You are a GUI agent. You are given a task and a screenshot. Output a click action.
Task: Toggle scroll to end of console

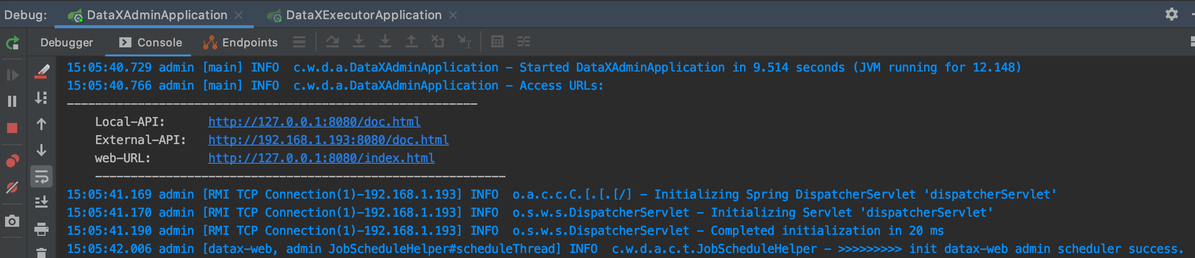pyautogui.click(x=41, y=202)
